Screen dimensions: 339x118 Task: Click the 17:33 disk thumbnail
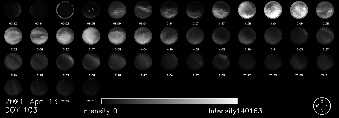65,62
